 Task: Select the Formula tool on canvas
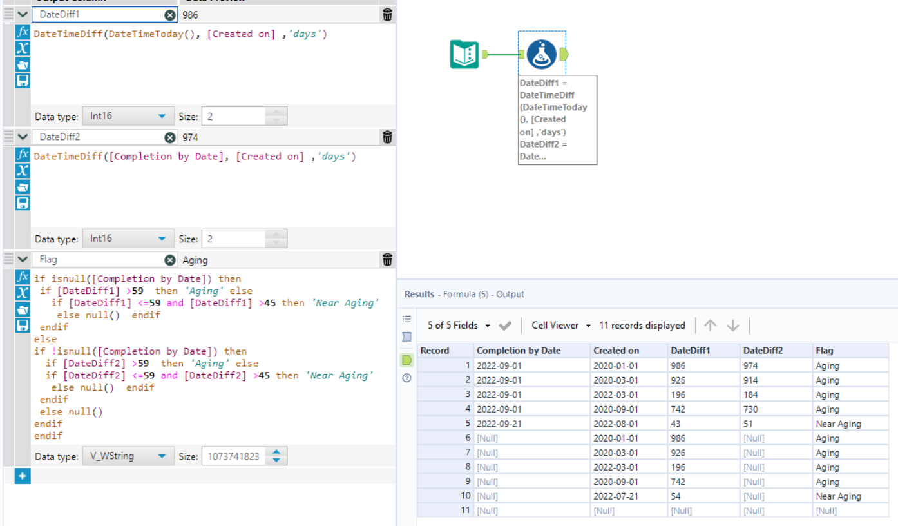(541, 55)
